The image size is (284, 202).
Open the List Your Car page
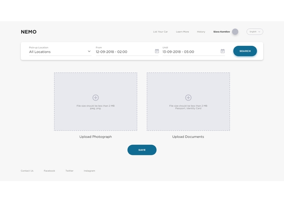tap(160, 32)
